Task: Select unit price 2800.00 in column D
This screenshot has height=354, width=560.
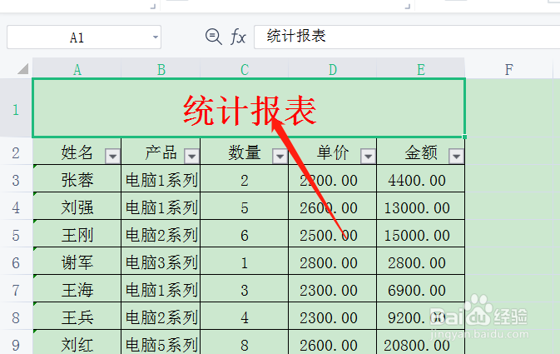Action: [x=333, y=262]
